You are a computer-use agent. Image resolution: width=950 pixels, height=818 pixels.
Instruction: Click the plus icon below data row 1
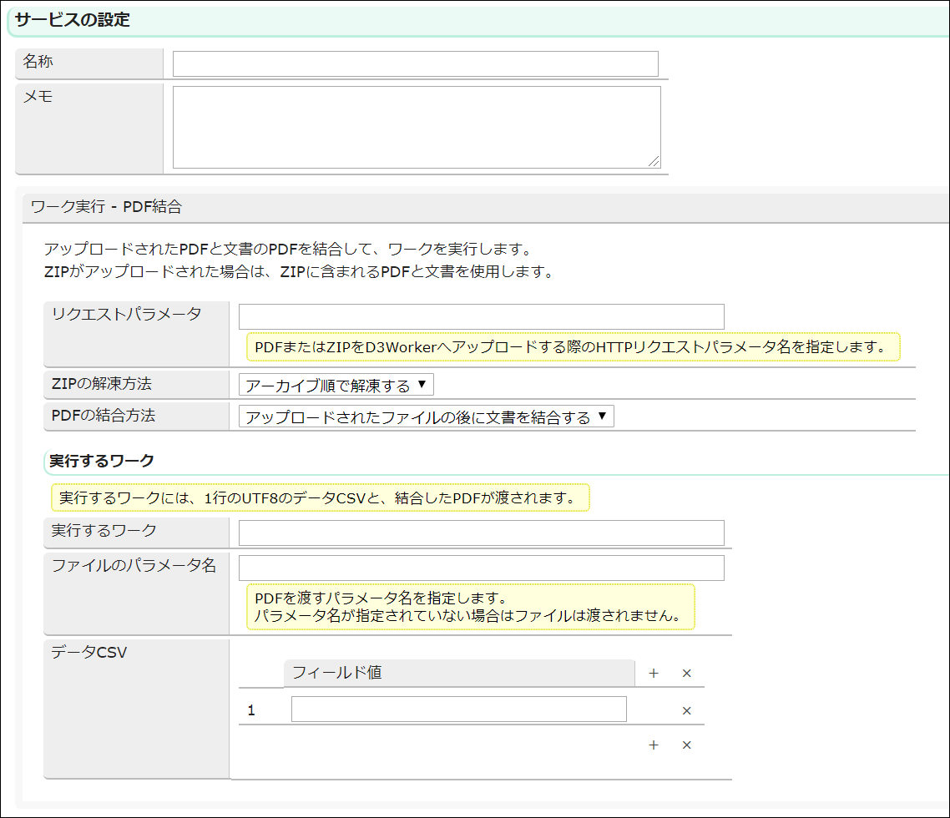click(654, 745)
